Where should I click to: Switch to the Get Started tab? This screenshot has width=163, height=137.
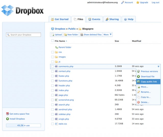60,19
